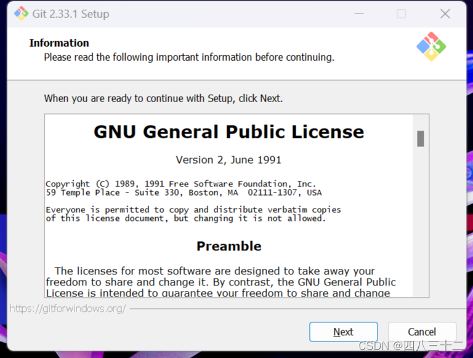Close the Git Setup window
The height and width of the screenshot is (358, 473).
tap(445, 14)
